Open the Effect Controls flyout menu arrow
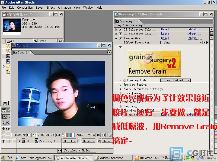This screenshot has width=217, height=162. coord(212,29)
